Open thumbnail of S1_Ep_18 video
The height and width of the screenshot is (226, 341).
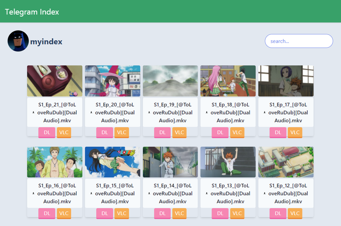(x=228, y=81)
